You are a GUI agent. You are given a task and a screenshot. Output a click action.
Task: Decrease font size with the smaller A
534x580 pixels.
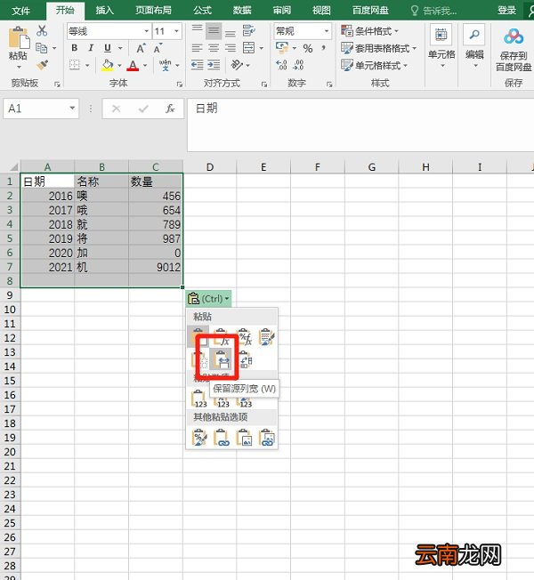pyautogui.click(x=158, y=48)
